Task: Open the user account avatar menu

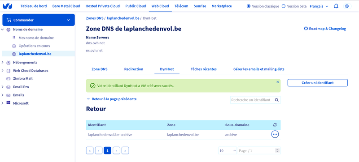Action: point(347,6)
